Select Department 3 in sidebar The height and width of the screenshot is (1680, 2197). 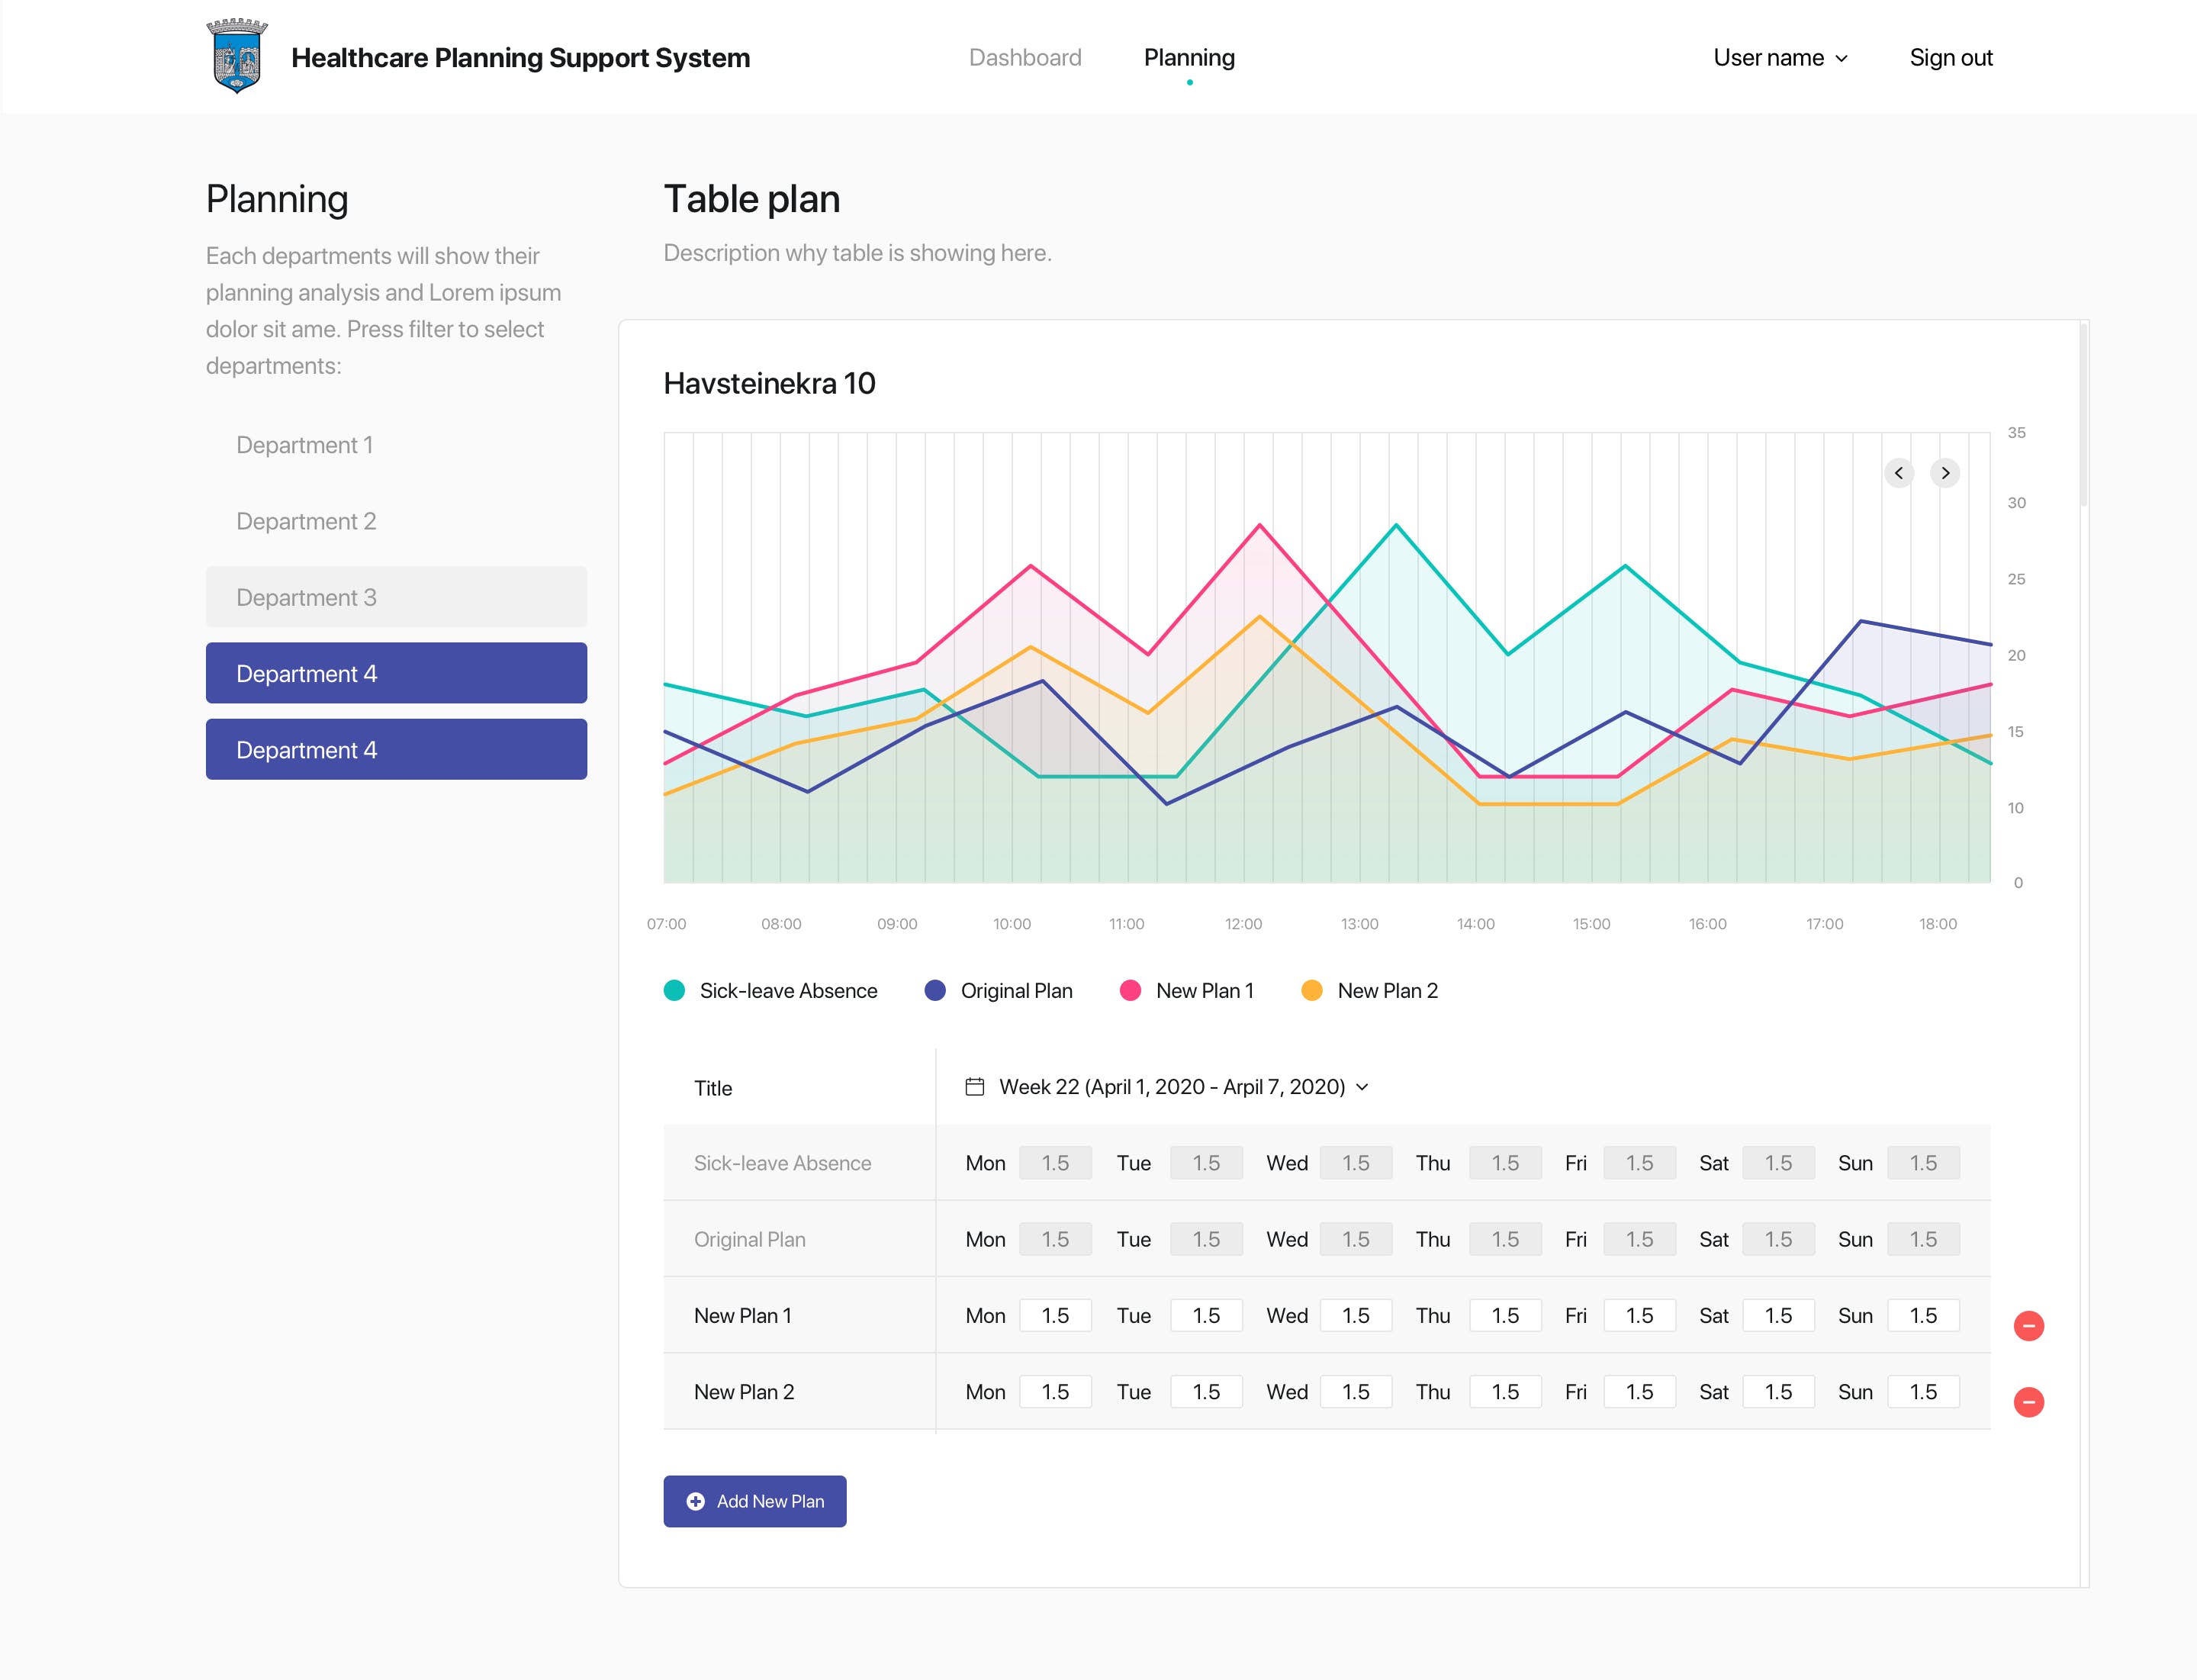(396, 597)
